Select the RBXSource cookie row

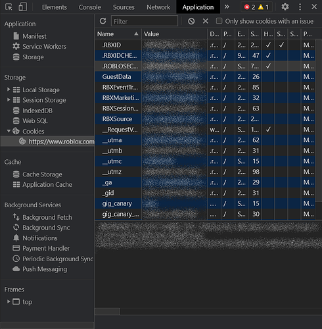click(x=205, y=119)
